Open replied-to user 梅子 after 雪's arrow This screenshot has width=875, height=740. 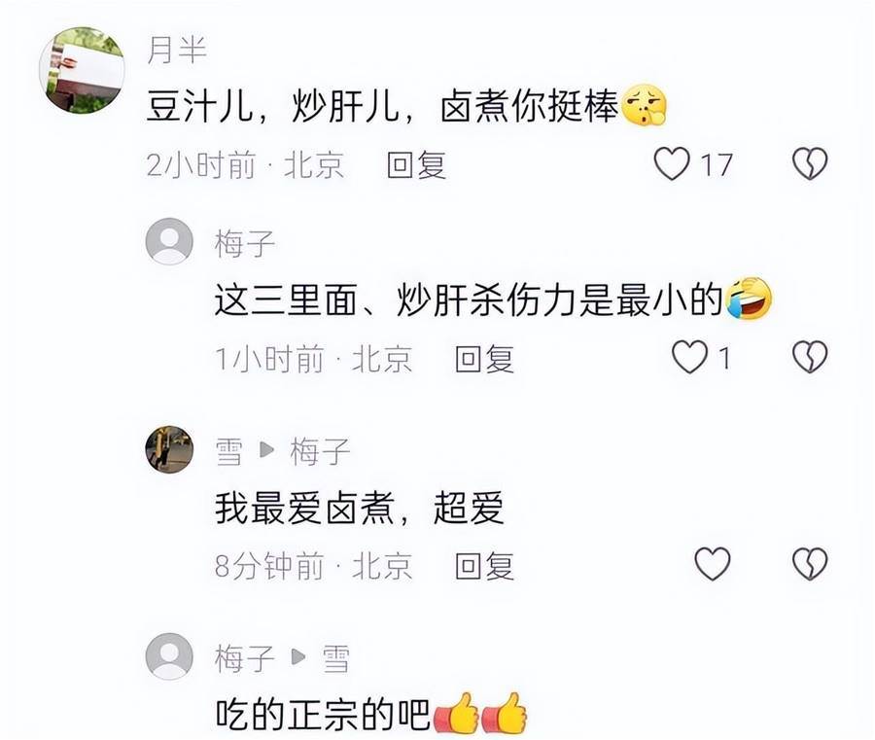click(320, 451)
